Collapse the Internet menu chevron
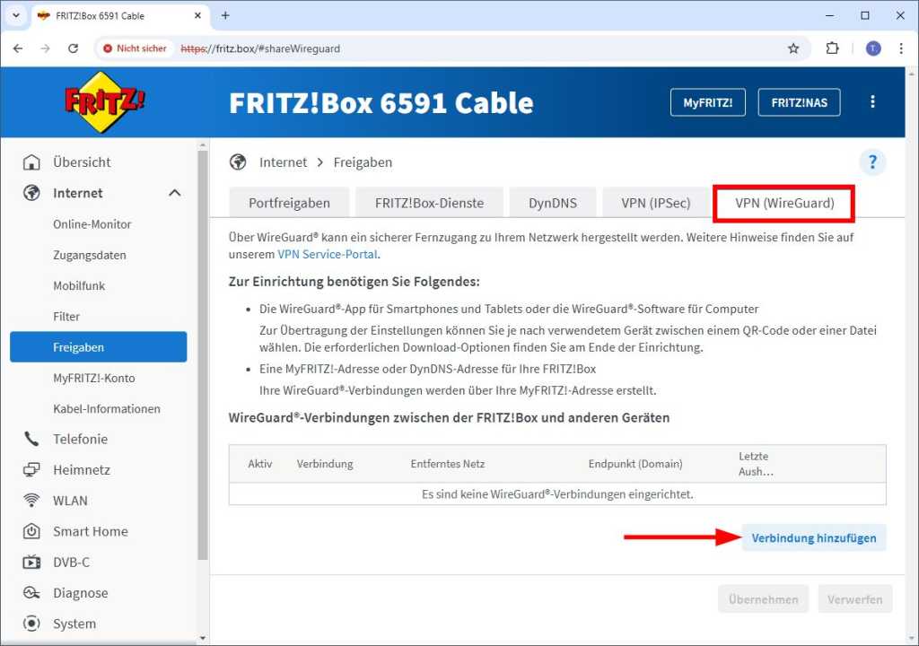The image size is (919, 646). [x=175, y=192]
